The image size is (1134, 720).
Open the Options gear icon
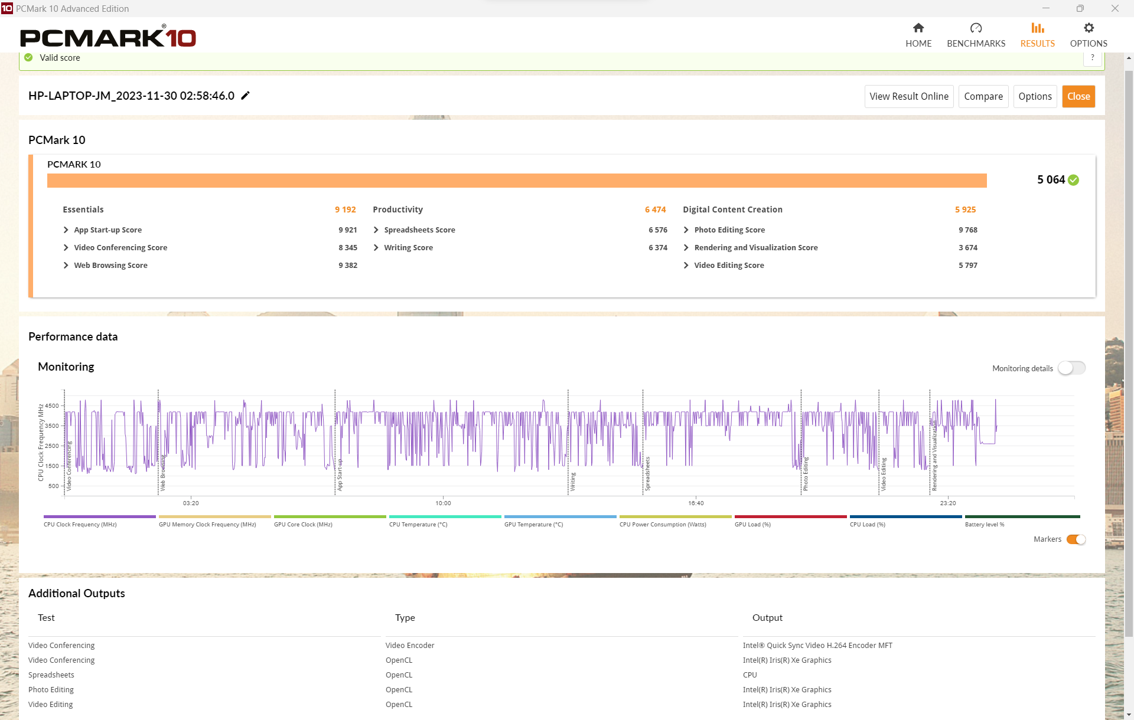[x=1089, y=28]
